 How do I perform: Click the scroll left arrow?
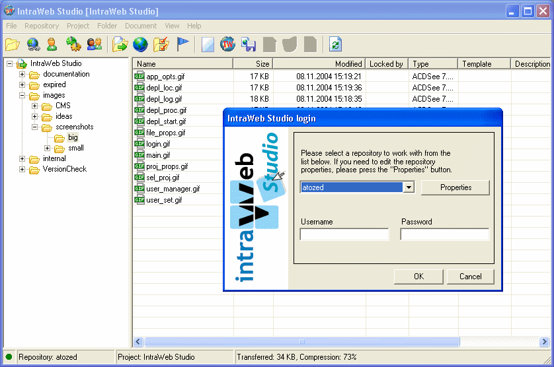point(138,342)
